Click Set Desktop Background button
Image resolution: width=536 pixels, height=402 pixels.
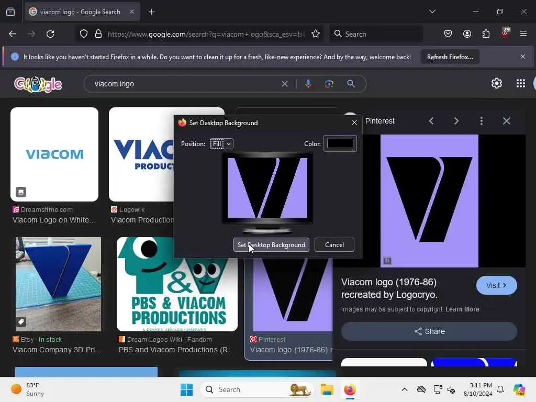[271, 245]
